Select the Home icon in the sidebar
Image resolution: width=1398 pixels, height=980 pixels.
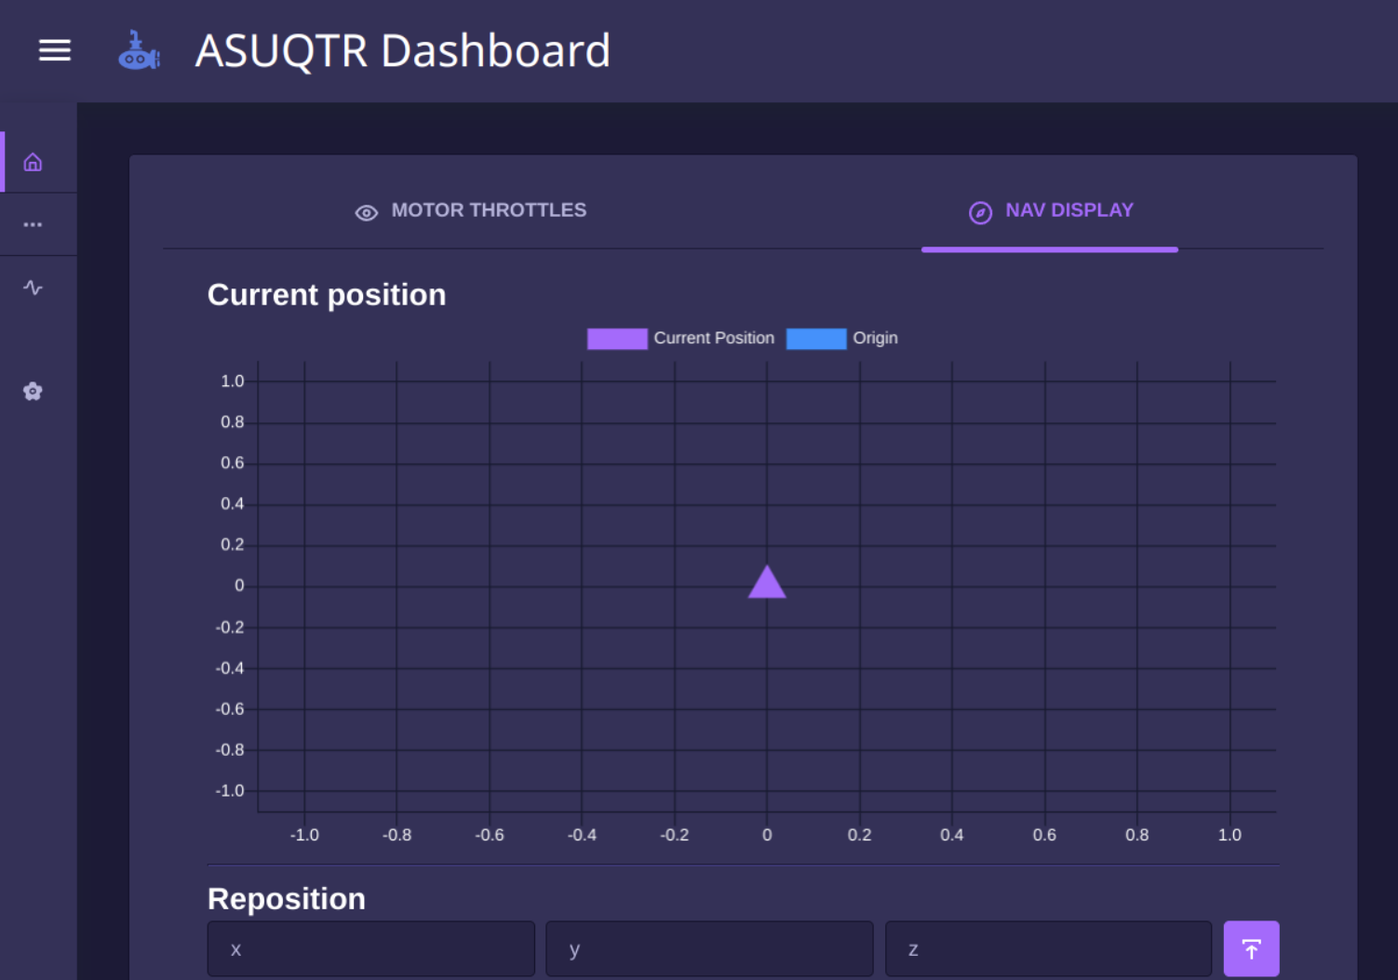pyautogui.click(x=33, y=161)
